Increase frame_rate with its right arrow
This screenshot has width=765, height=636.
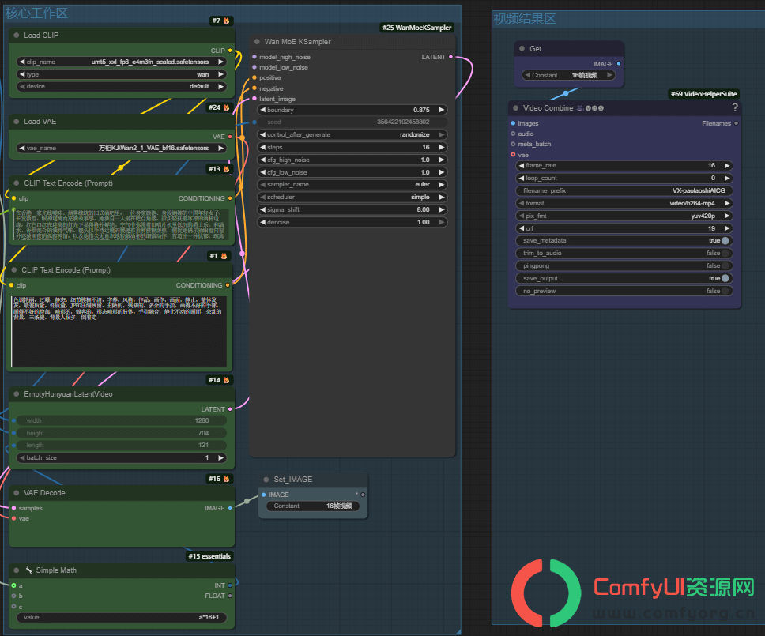[x=727, y=166]
